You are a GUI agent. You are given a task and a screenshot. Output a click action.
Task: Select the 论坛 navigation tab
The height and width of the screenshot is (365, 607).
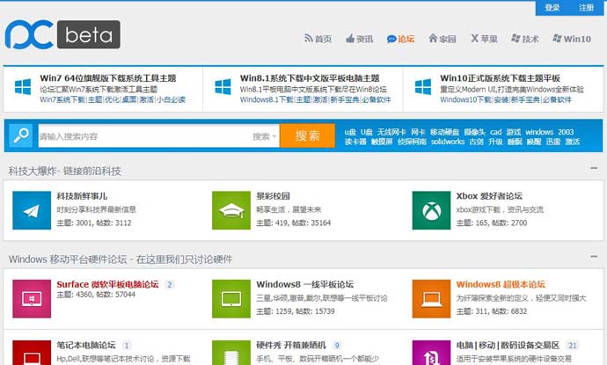click(x=400, y=39)
